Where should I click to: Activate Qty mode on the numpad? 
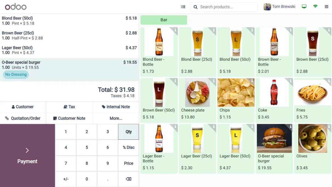click(x=128, y=132)
